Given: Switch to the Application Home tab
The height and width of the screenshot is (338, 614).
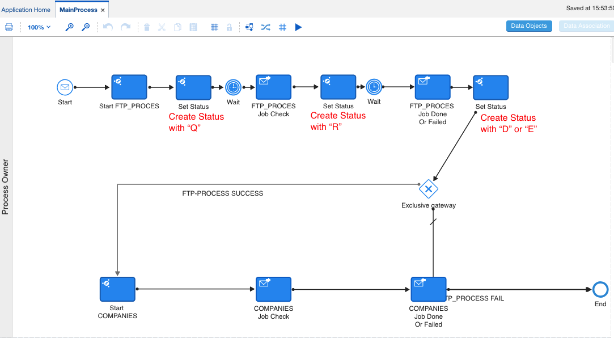Looking at the screenshot, I should pyautogui.click(x=26, y=10).
